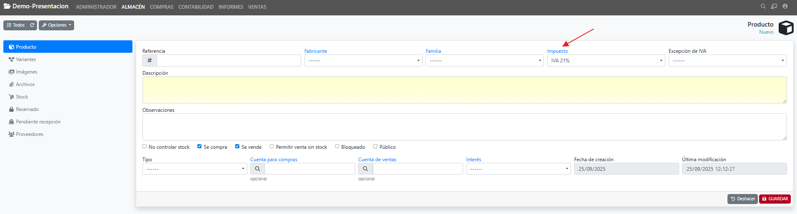Click the search icon beside Cuenta de ventas
The height and width of the screenshot is (214, 797).
point(365,169)
